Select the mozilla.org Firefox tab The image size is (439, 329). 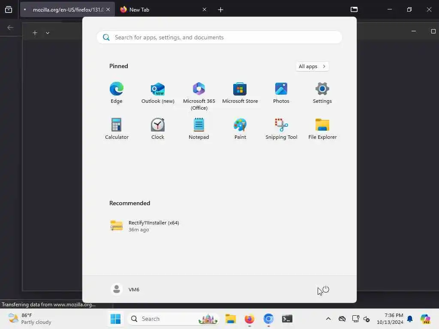click(x=67, y=9)
